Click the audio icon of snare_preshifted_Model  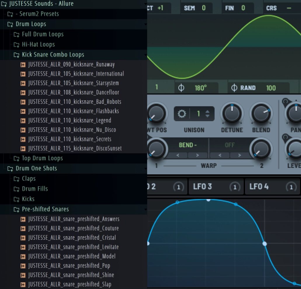[23, 257]
